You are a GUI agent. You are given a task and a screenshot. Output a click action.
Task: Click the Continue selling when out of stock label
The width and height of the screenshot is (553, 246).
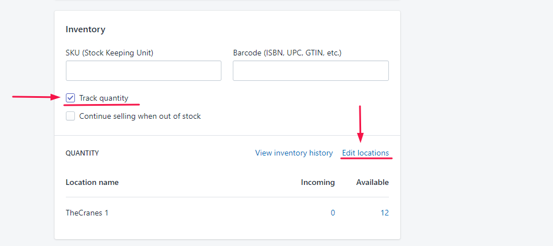pyautogui.click(x=140, y=116)
